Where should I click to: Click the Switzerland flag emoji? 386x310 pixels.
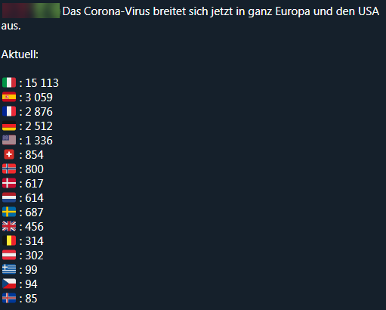click(x=9, y=154)
